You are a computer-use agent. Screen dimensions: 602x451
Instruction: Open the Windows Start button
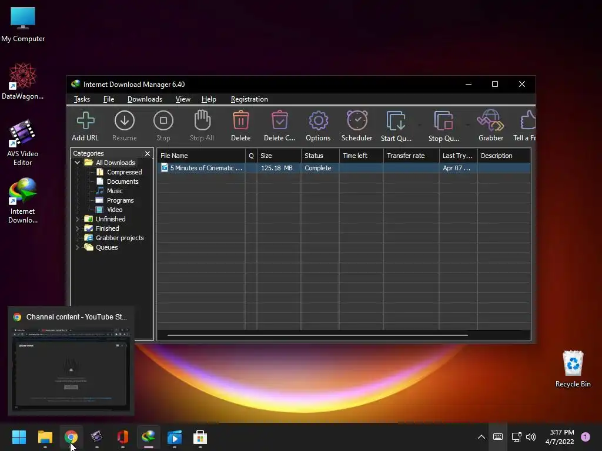19,437
